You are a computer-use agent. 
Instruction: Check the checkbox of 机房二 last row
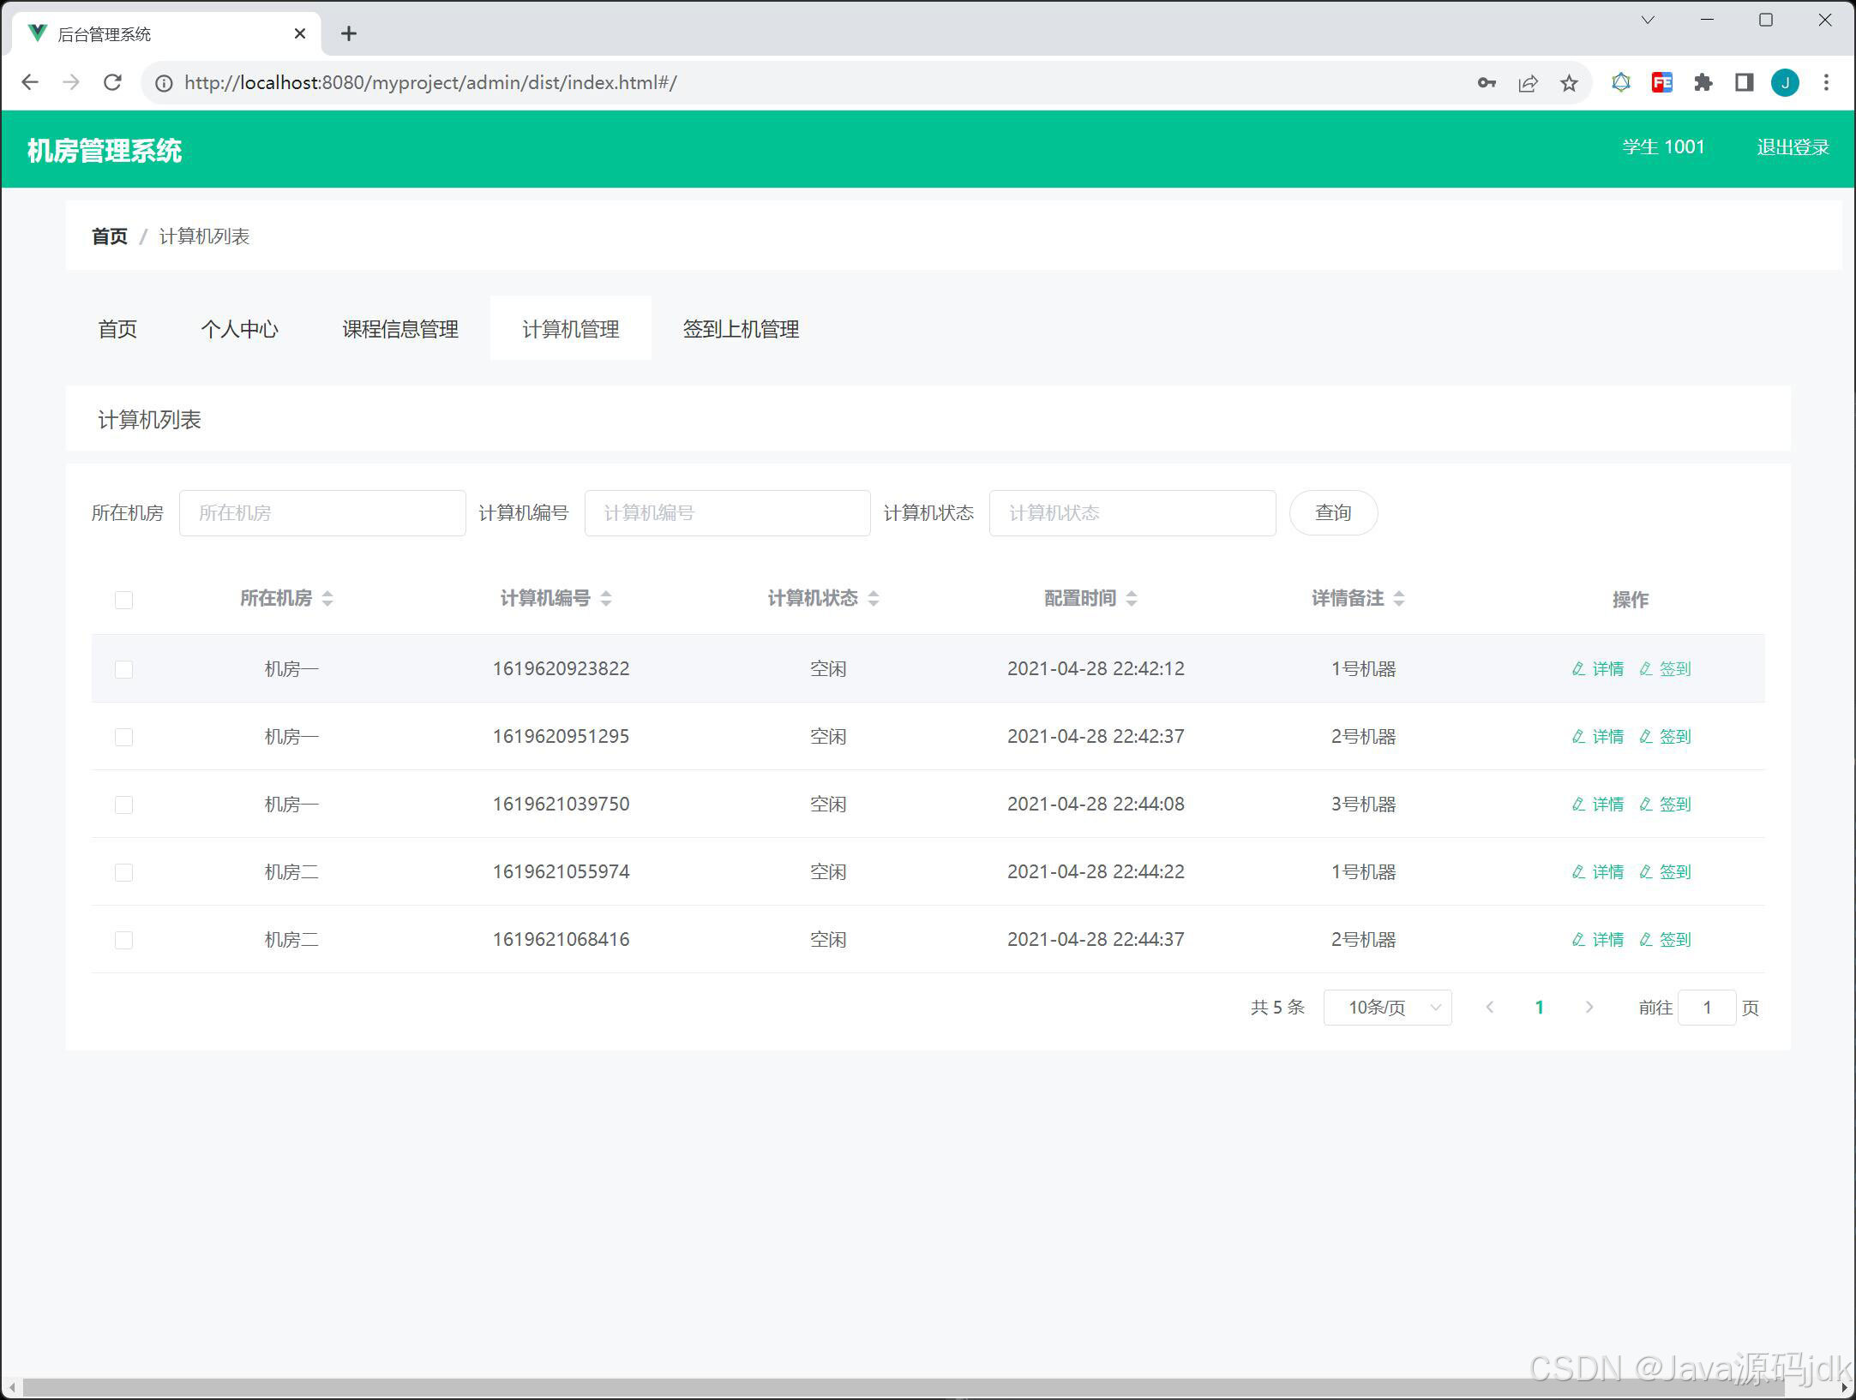[x=123, y=939]
